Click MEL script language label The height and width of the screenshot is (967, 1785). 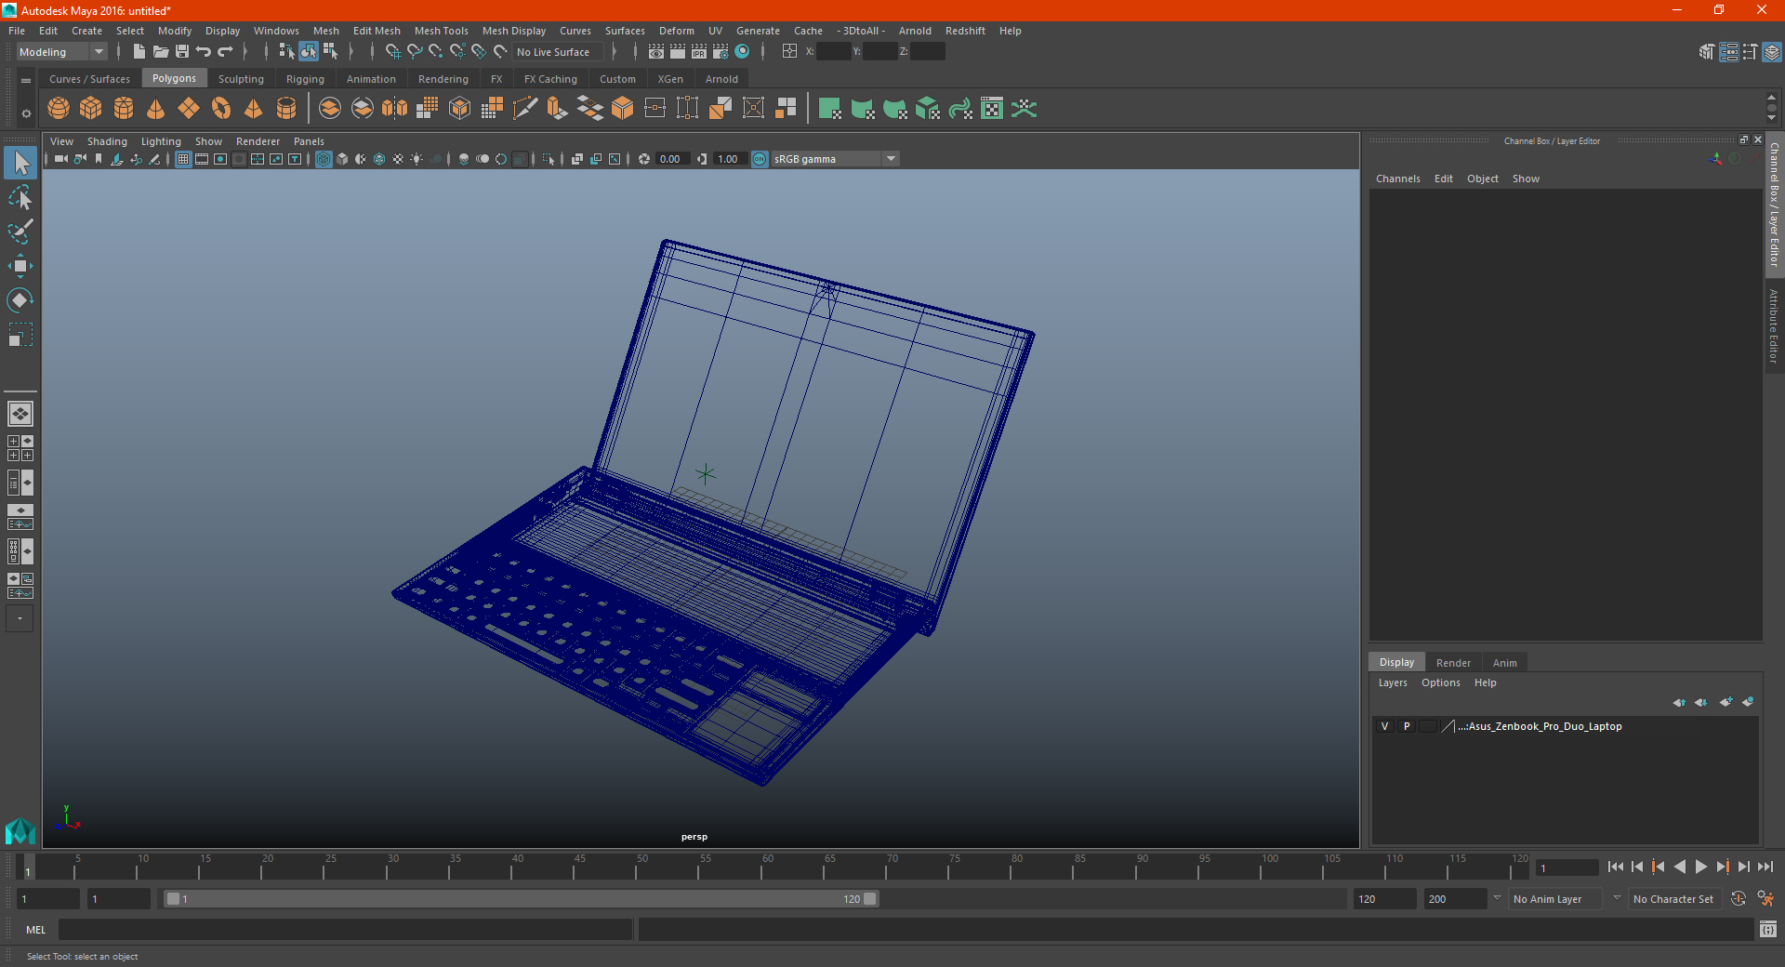pos(36,930)
